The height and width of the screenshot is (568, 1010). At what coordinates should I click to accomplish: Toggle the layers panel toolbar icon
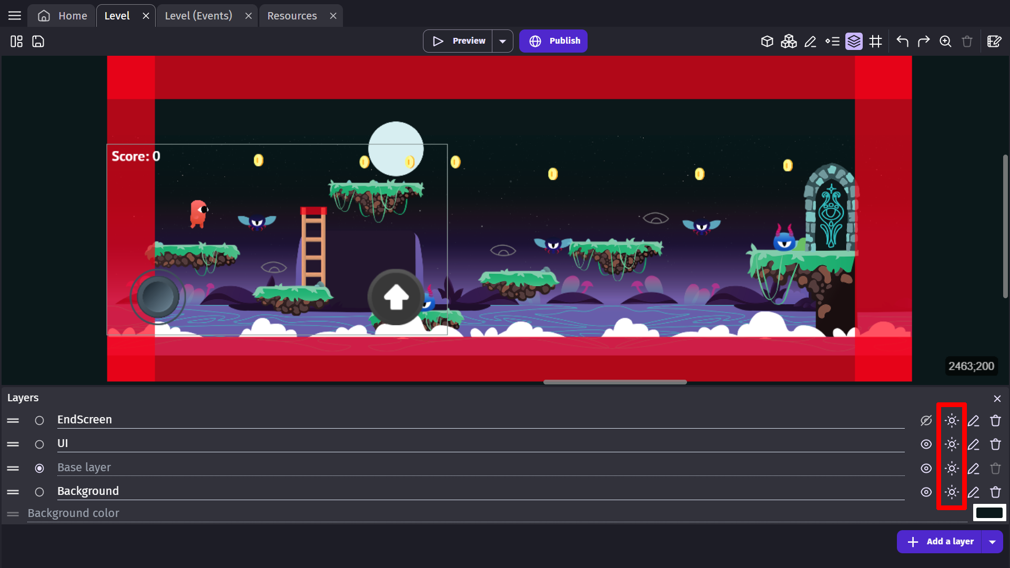click(x=854, y=41)
